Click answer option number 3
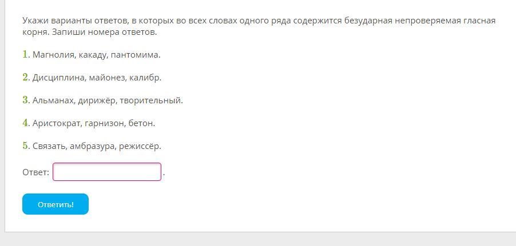The height and width of the screenshot is (246, 516). tap(102, 100)
